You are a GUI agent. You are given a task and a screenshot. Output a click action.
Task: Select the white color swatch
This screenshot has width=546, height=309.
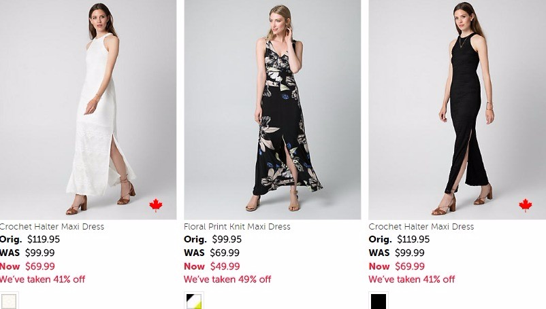coord(9,301)
